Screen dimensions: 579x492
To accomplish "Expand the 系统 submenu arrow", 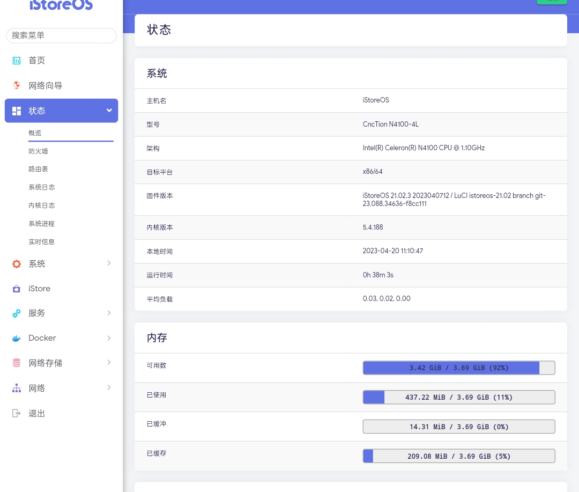I will [109, 263].
